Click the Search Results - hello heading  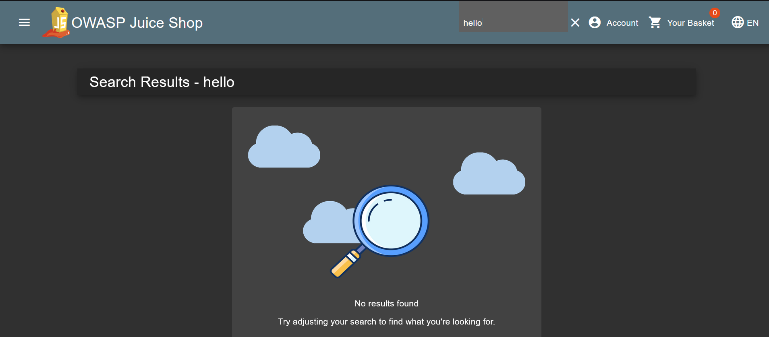point(162,82)
